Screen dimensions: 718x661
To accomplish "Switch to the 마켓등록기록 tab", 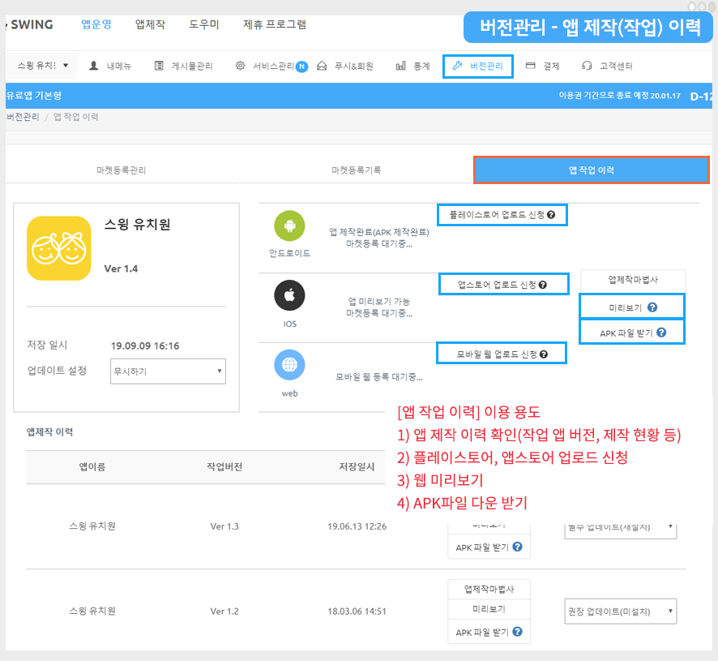I will [356, 170].
